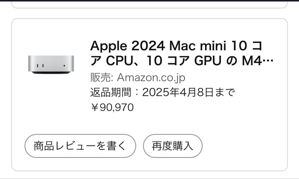The height and width of the screenshot is (179, 299).
Task: Click the white area above the order card
Action: 149,11
